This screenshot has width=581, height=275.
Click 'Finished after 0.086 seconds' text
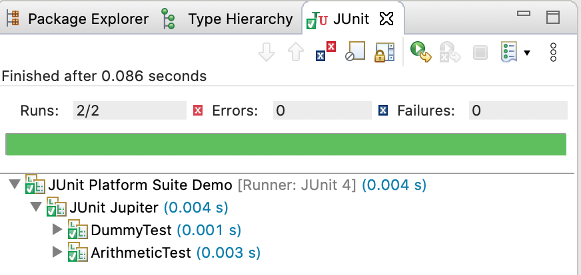(x=104, y=76)
